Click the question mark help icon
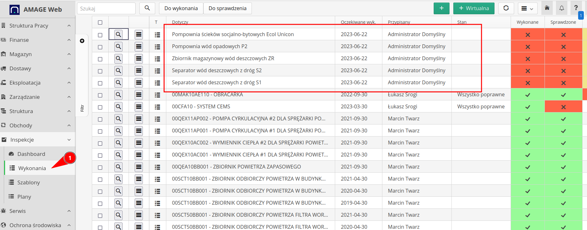This screenshot has height=230, width=587. coord(576,8)
